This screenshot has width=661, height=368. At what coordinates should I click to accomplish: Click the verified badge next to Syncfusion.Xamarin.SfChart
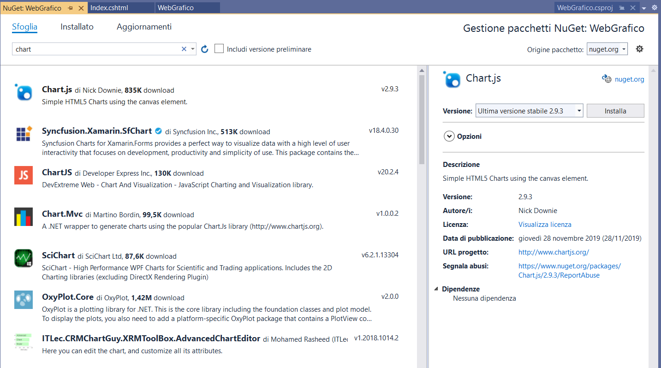coord(159,131)
